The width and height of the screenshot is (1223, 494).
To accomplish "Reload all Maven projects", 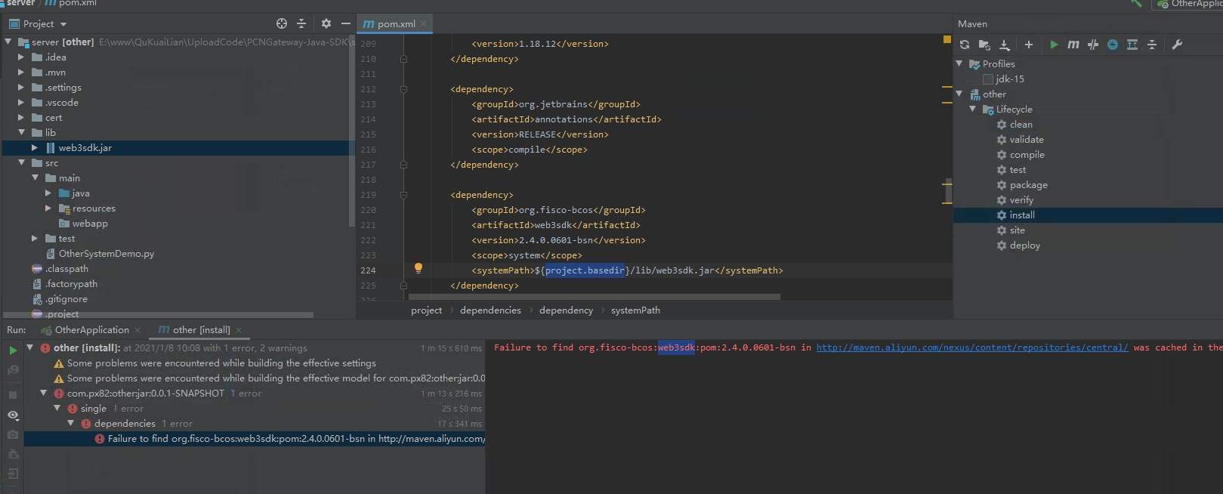I will click(x=965, y=45).
